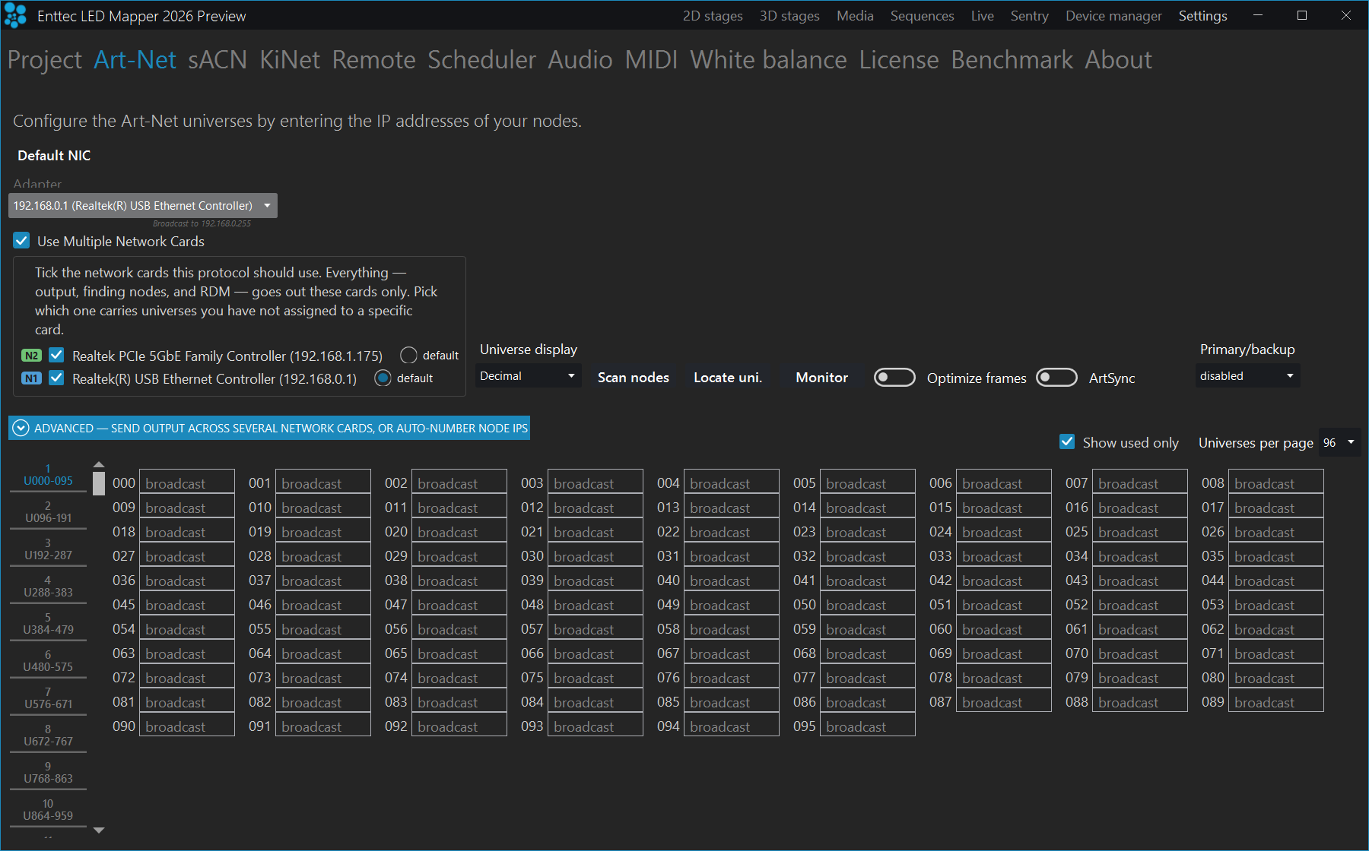Select page 5 U384-479
1369x851 pixels.
(x=48, y=624)
